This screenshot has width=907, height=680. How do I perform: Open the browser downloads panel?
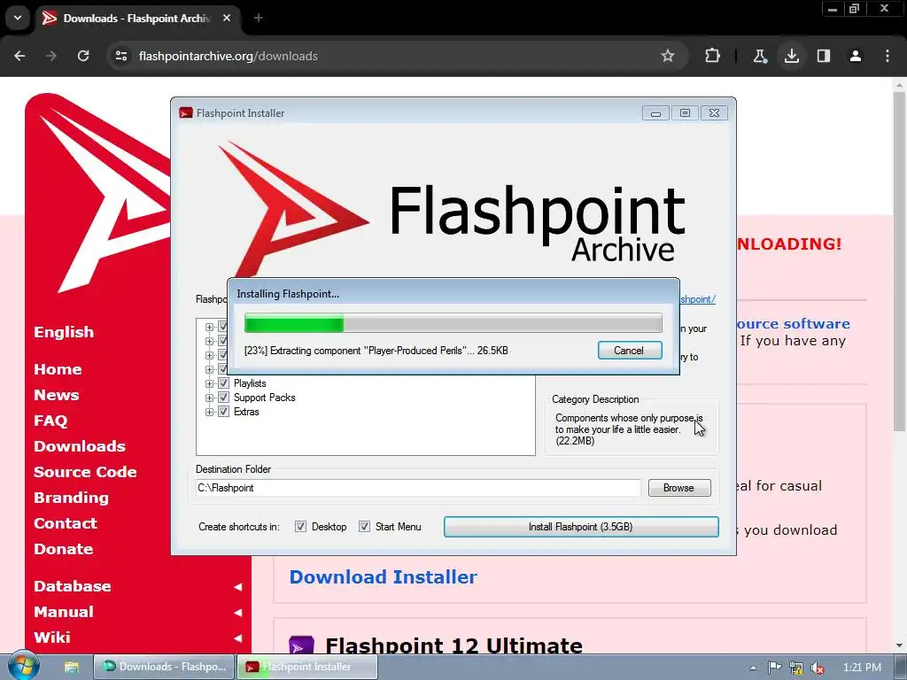[x=791, y=56]
